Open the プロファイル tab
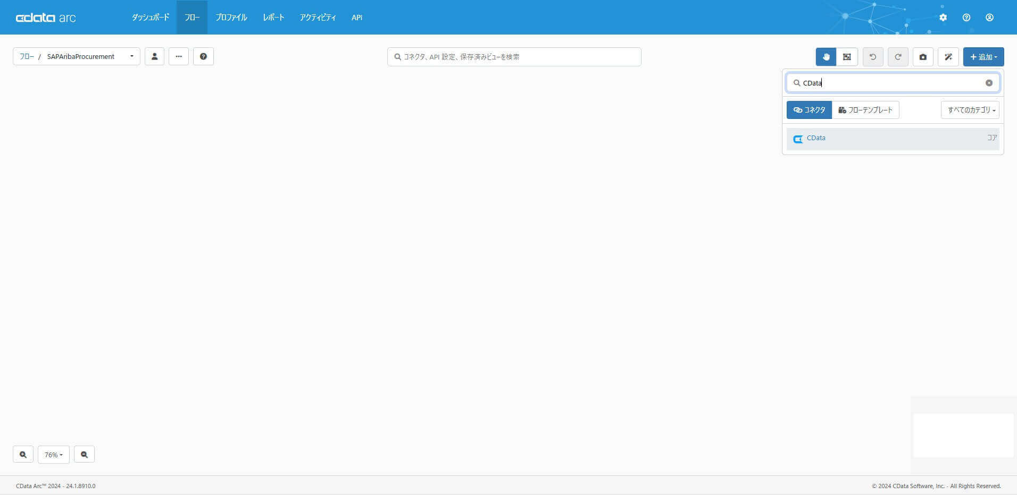1017x495 pixels. [x=231, y=18]
